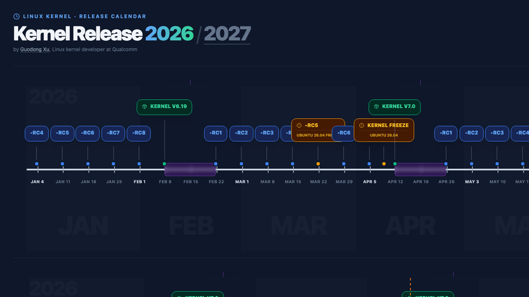Select the -RC4 badge above Jan 4

[37, 133]
